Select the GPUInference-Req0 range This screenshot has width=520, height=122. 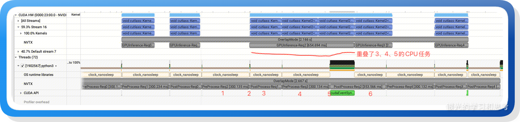point(138,45)
